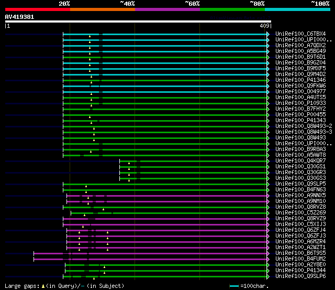Click UniRef100_P41344 label

pos(300,271)
